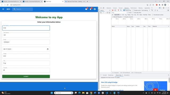The height and width of the screenshot is (95, 170).
Task: Check 3rd-party requests checkbox
Action: (123, 17)
